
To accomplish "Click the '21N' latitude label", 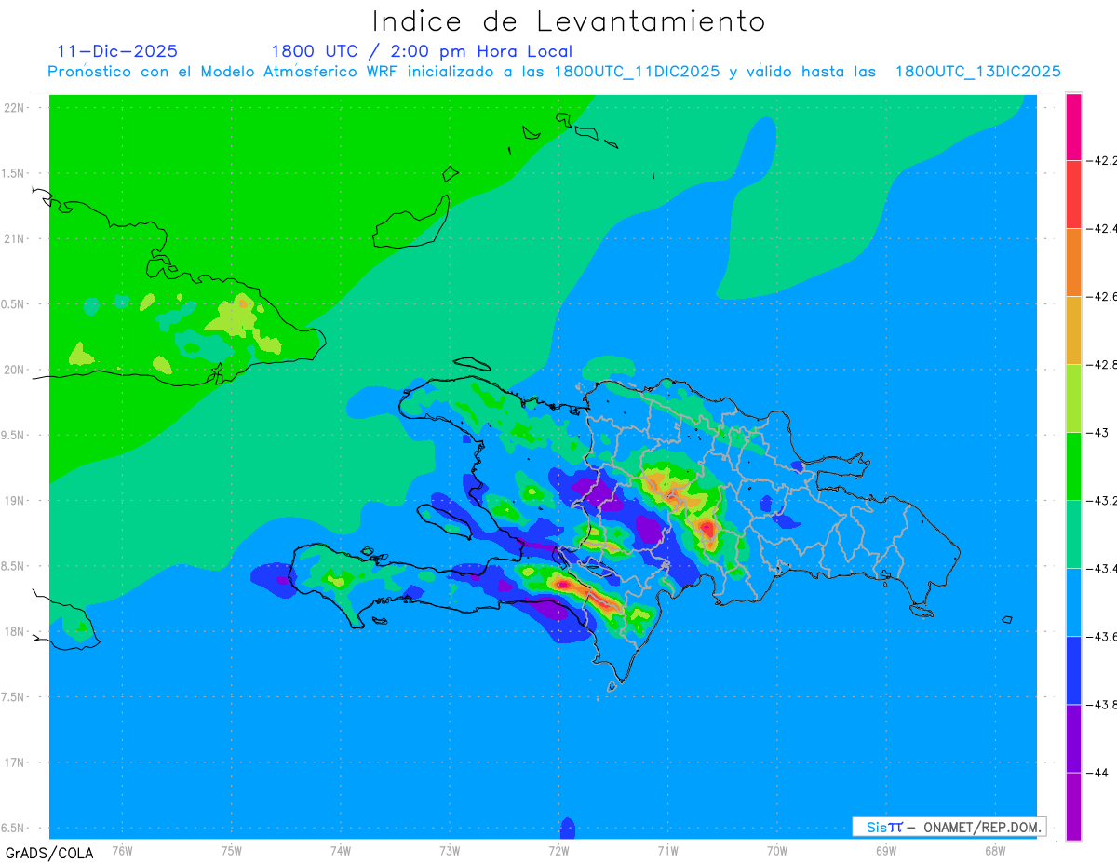I will pos(16,238).
